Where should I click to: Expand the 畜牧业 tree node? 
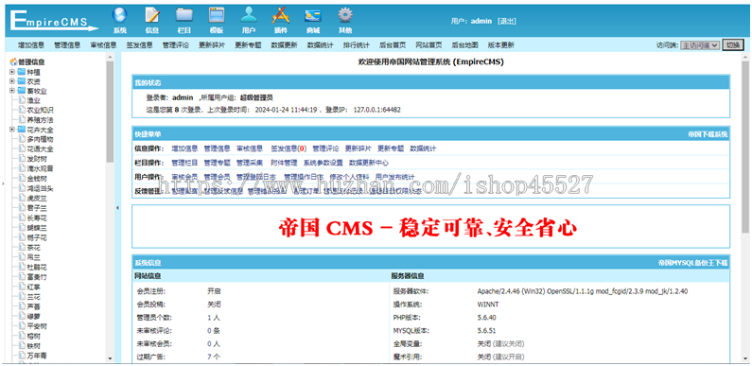point(12,91)
